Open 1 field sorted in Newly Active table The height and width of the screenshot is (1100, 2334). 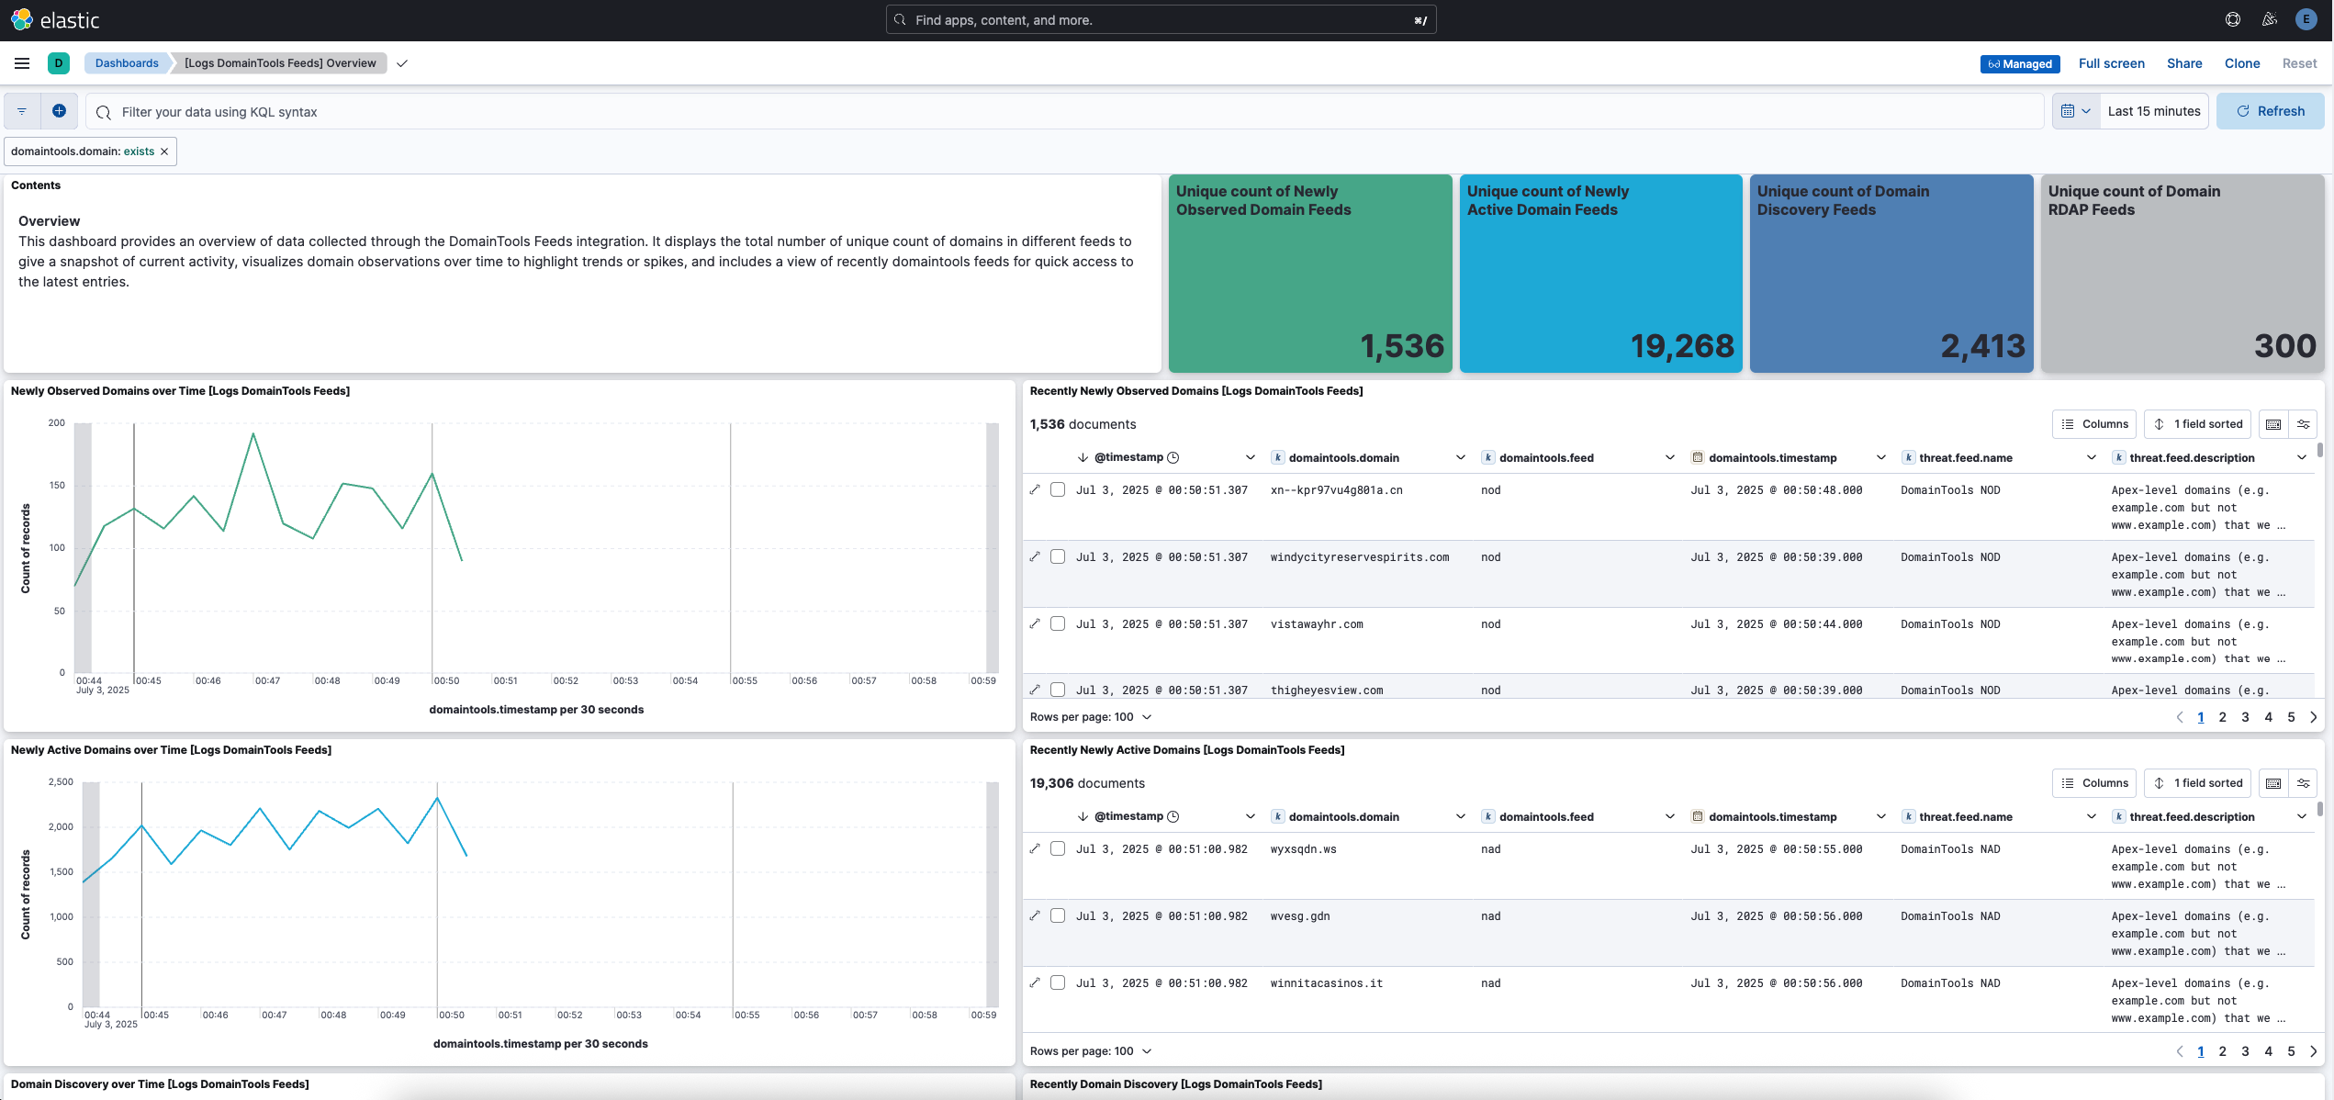click(x=2197, y=783)
